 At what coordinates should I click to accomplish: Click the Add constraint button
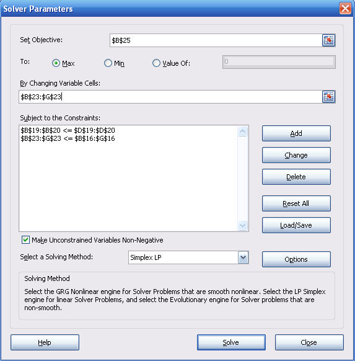[x=296, y=133]
